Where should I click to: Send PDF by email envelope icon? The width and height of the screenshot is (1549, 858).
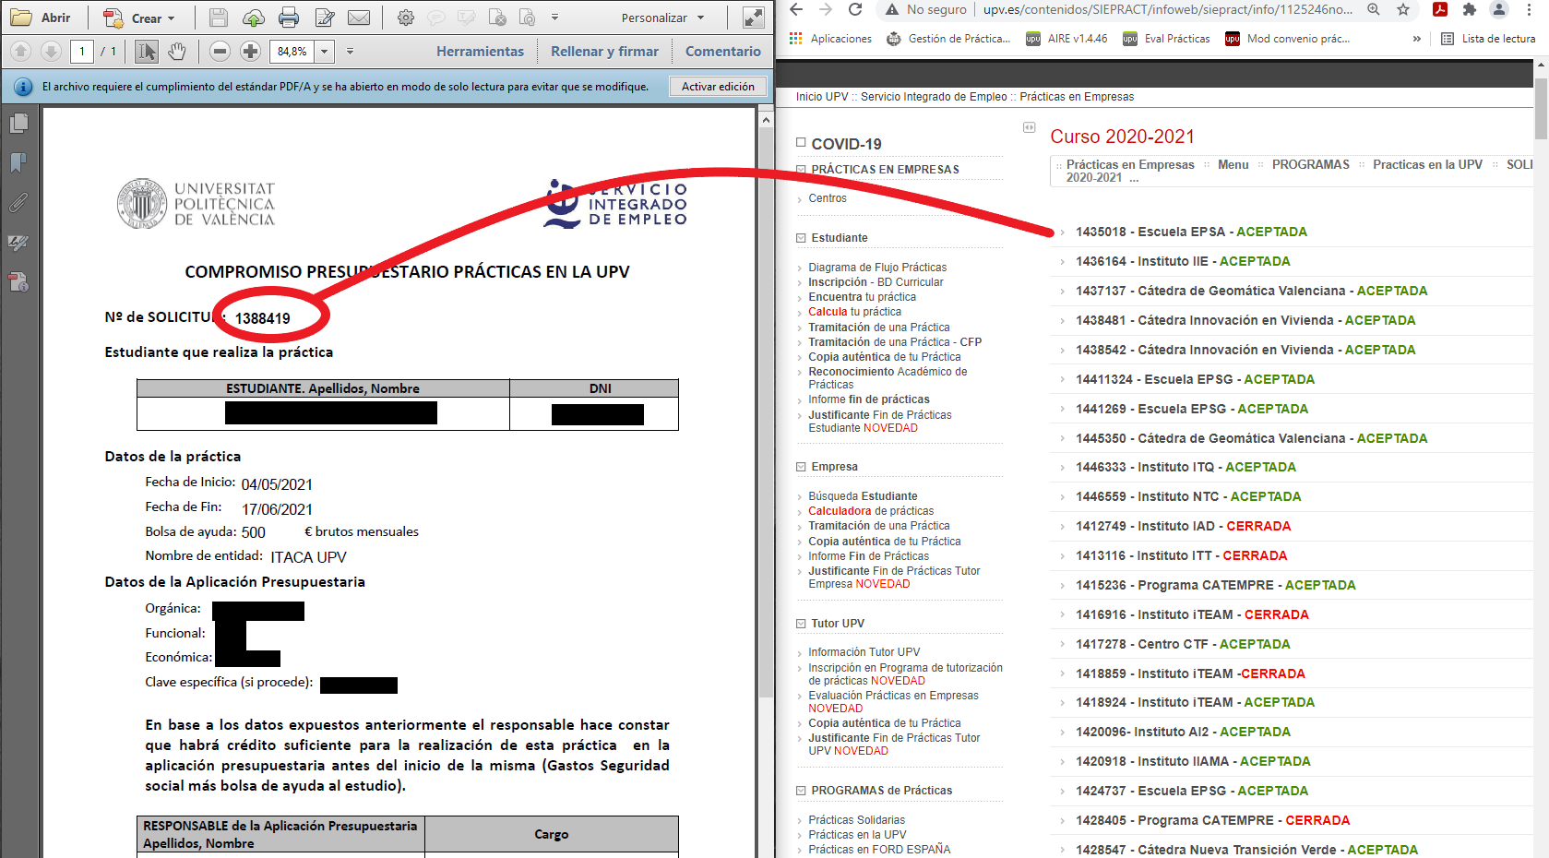pyautogui.click(x=359, y=18)
